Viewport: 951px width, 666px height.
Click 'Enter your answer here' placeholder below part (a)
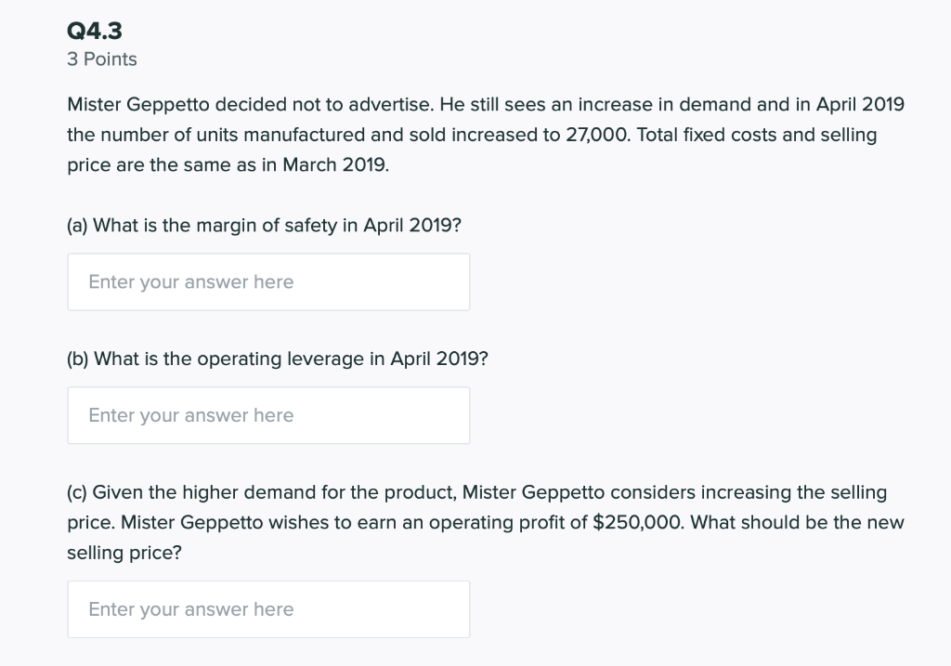pyautogui.click(x=190, y=281)
